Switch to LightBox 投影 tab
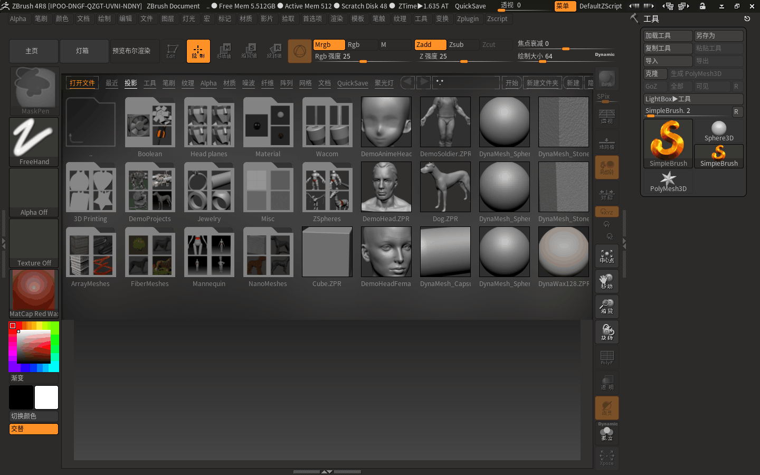This screenshot has width=760, height=475. (x=131, y=83)
